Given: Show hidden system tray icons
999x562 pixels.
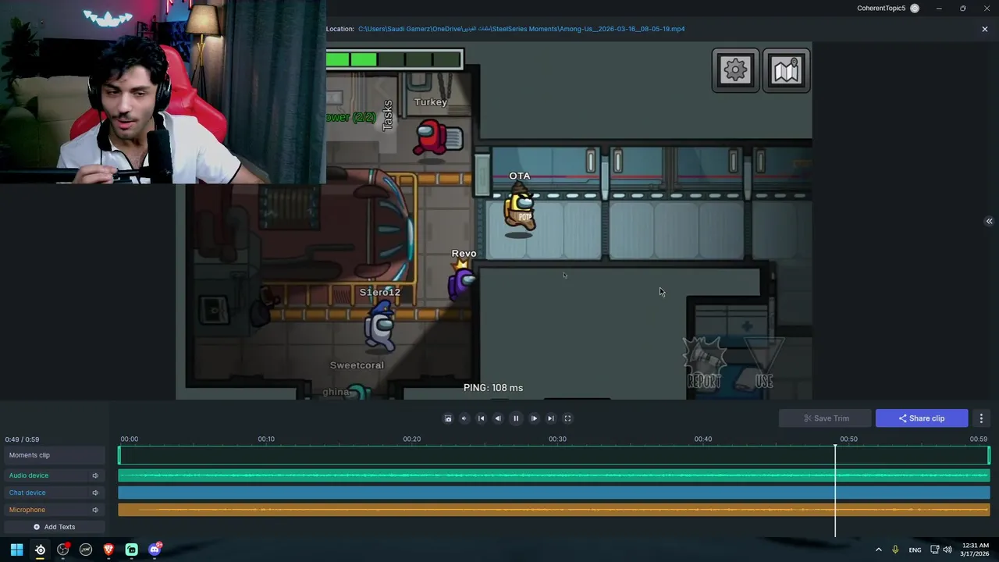Looking at the screenshot, I should tap(878, 550).
